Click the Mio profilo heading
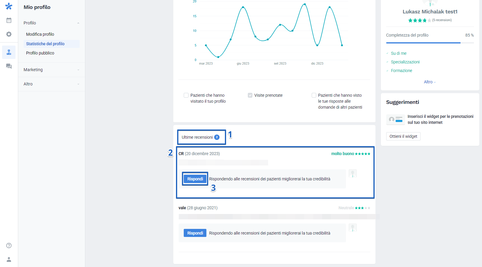This screenshot has width=482, height=267. click(x=37, y=7)
